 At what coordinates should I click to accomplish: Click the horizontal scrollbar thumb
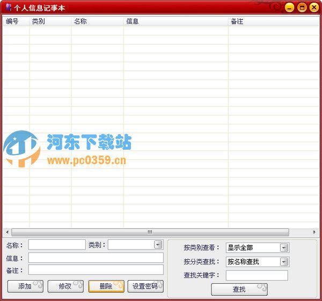(150, 232)
